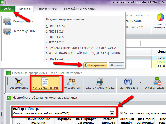166x124 pixels.
Task: Open the quick access toolbar dropdown arrow
Action: coord(9,3)
